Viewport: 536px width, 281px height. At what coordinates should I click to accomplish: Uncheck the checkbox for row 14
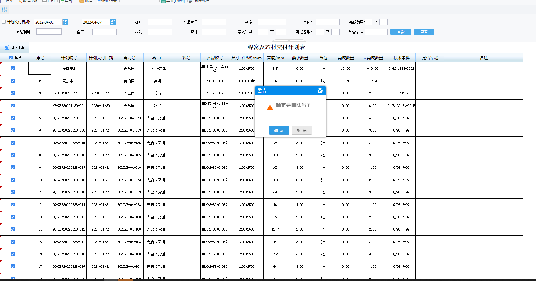(x=13, y=229)
